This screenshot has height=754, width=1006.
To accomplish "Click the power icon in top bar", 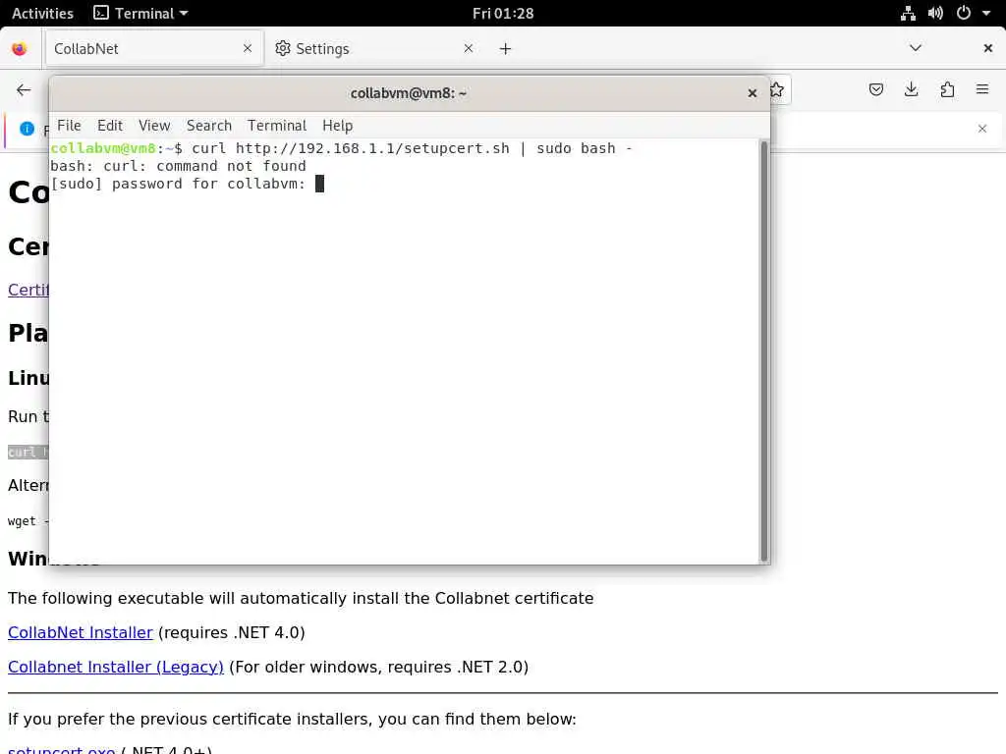I will point(963,13).
